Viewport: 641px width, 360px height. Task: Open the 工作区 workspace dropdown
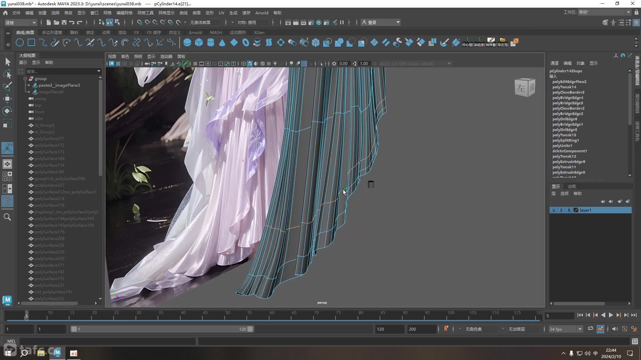[605, 12]
